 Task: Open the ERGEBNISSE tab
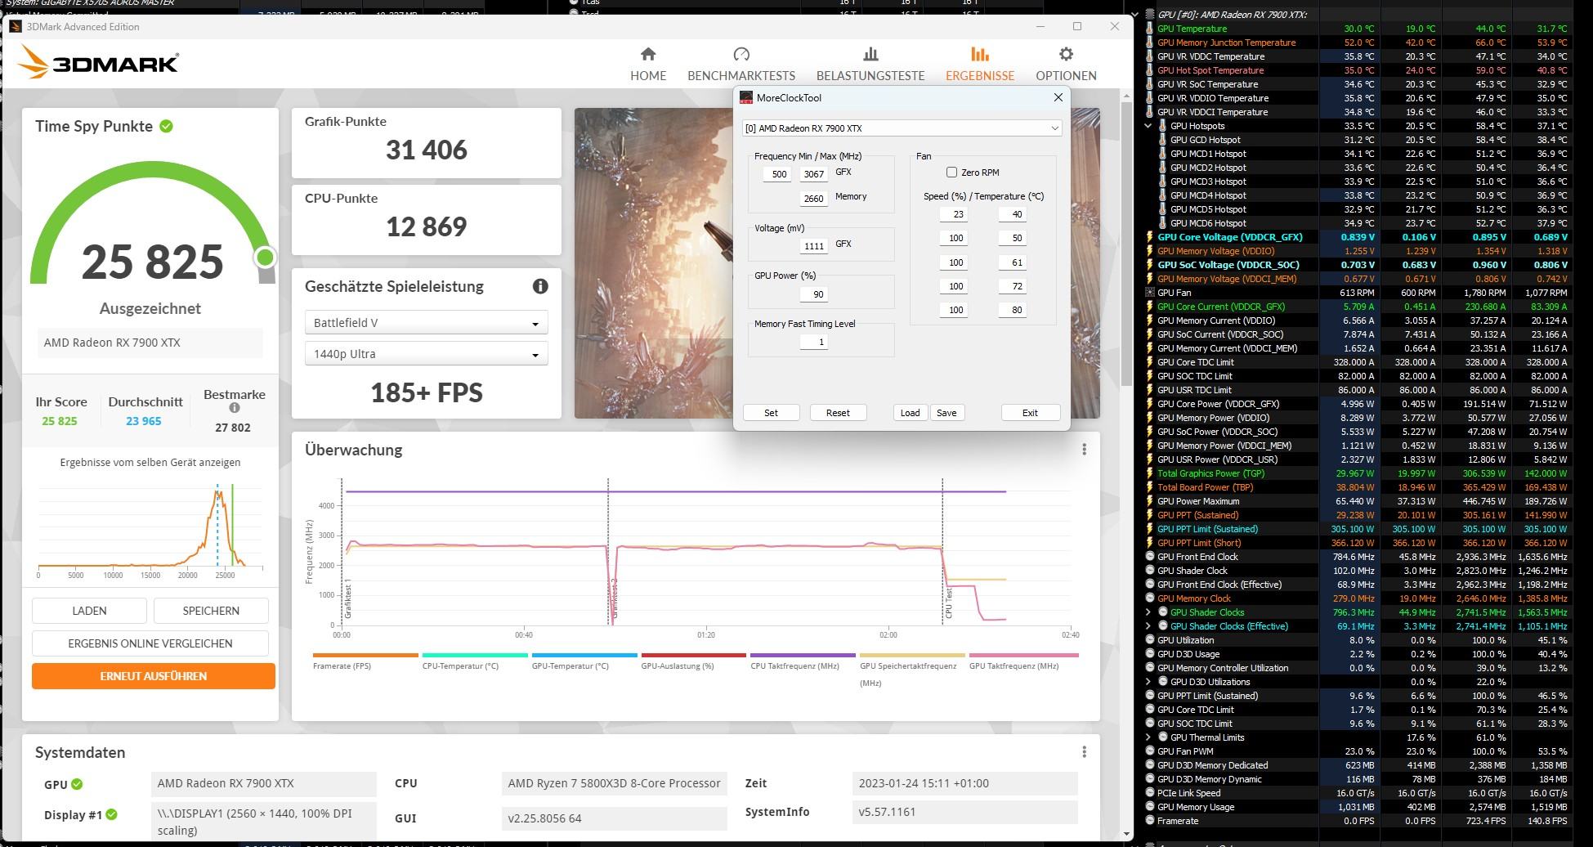(980, 64)
